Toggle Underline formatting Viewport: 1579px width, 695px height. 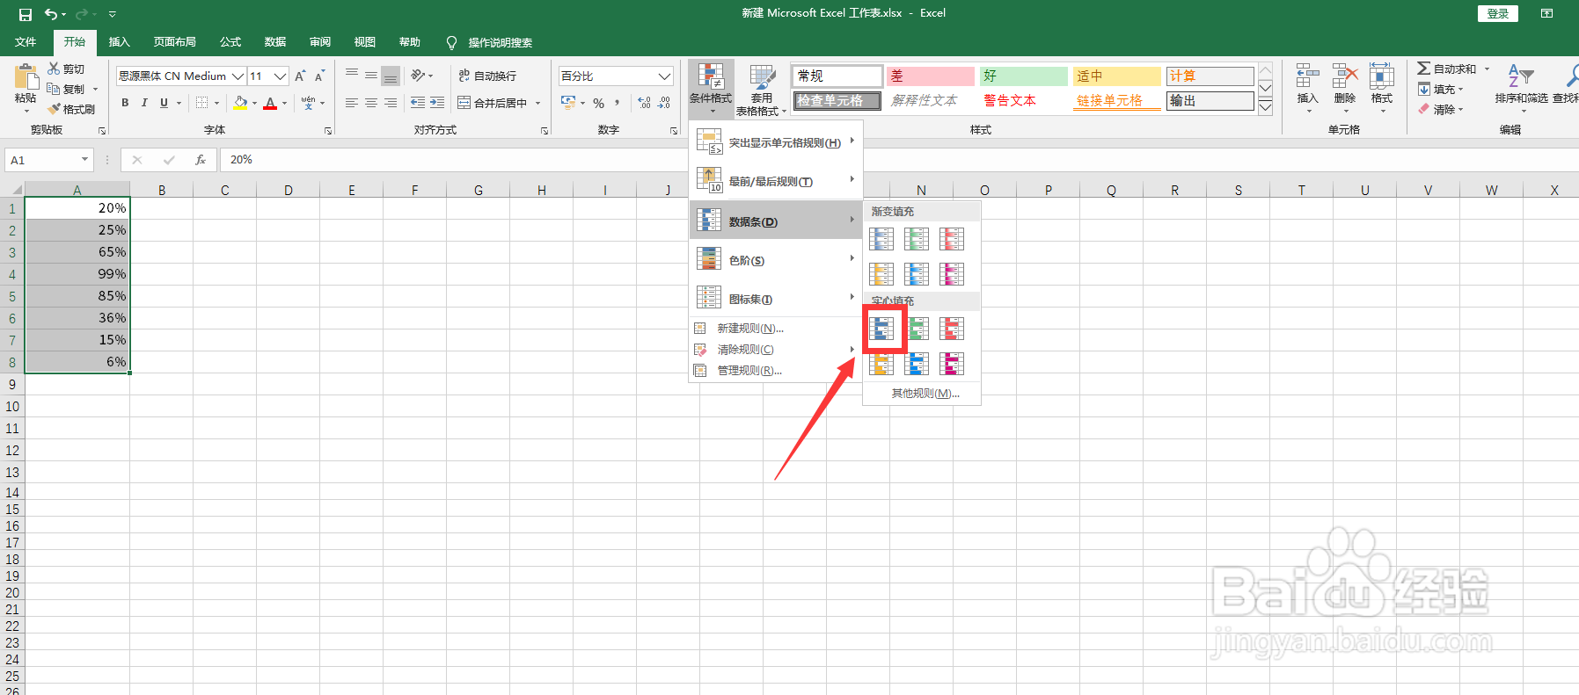[164, 103]
